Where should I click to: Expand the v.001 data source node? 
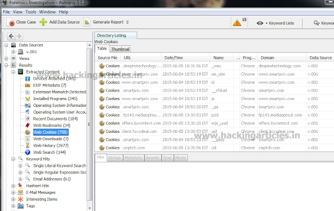coord(13,52)
